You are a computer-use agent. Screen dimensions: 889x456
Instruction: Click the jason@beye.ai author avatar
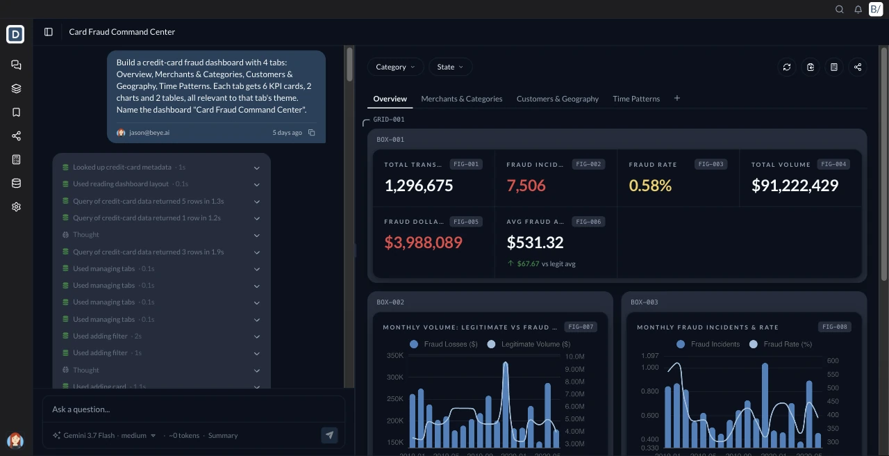click(122, 132)
